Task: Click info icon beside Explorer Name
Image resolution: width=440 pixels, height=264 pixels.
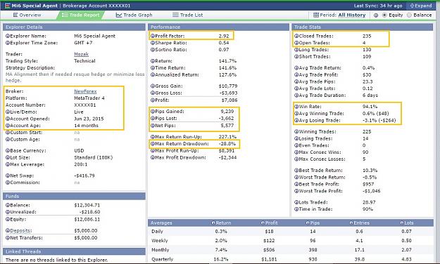Action: (8, 36)
